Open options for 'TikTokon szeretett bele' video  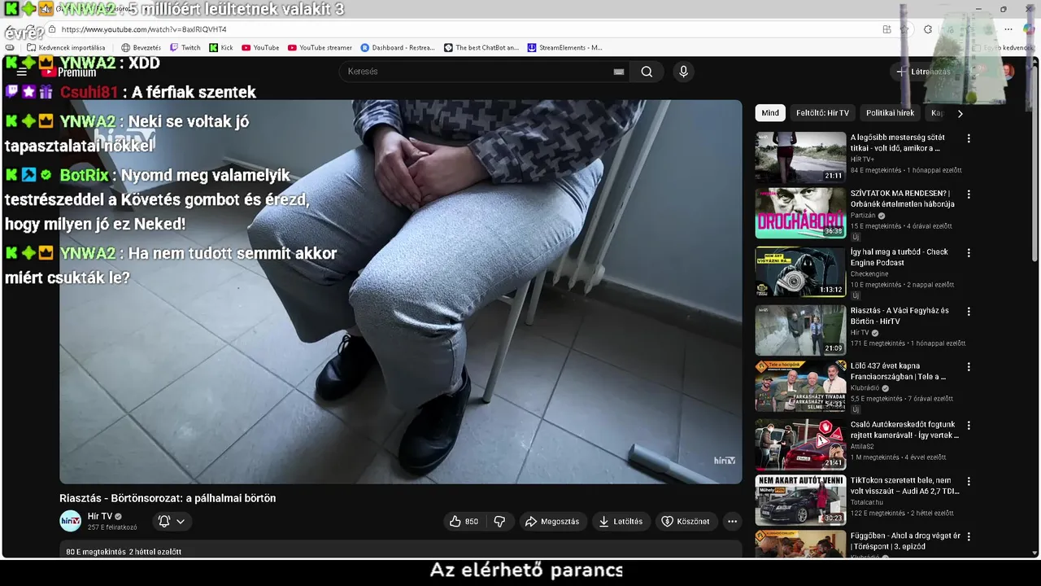[x=969, y=482]
